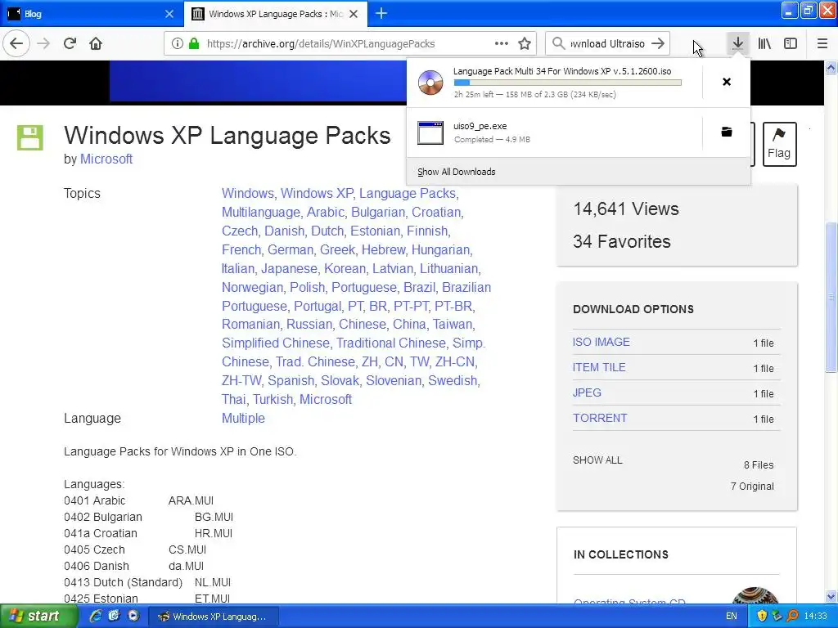Click the ISO download progress bar
This screenshot has height=628, width=838.
[568, 83]
